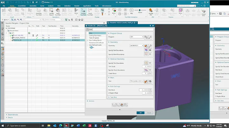Collapse the OP1 program group node
This screenshot has width=229, height=128.
6,33
